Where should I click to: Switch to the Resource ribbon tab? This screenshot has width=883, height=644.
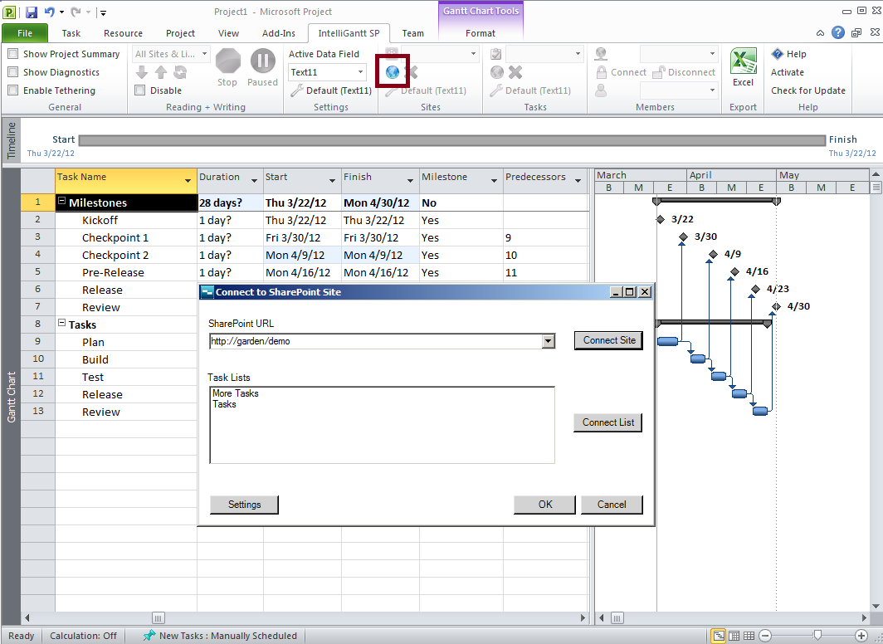123,33
